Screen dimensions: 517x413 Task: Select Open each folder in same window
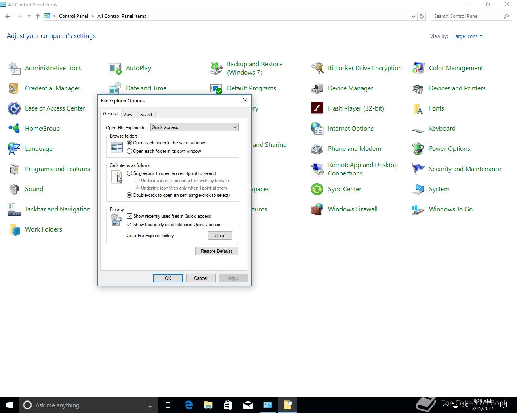tap(130, 143)
